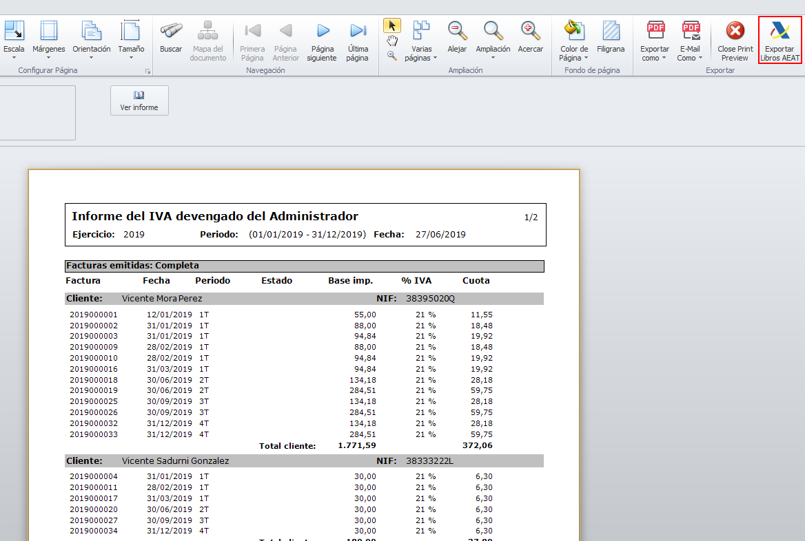Click Close Print Preview button
Screen dimensions: 805x541
coord(735,40)
